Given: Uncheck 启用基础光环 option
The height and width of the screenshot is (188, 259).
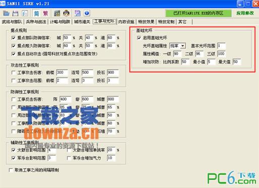Looking at the screenshot, I should point(139,38).
